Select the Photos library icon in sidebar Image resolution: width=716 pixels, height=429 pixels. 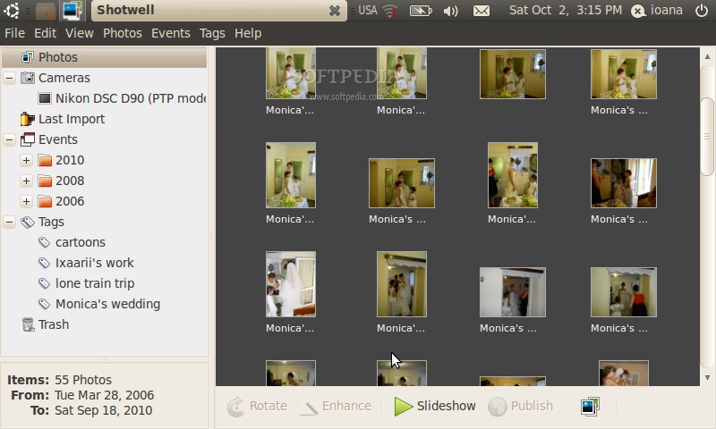point(27,57)
